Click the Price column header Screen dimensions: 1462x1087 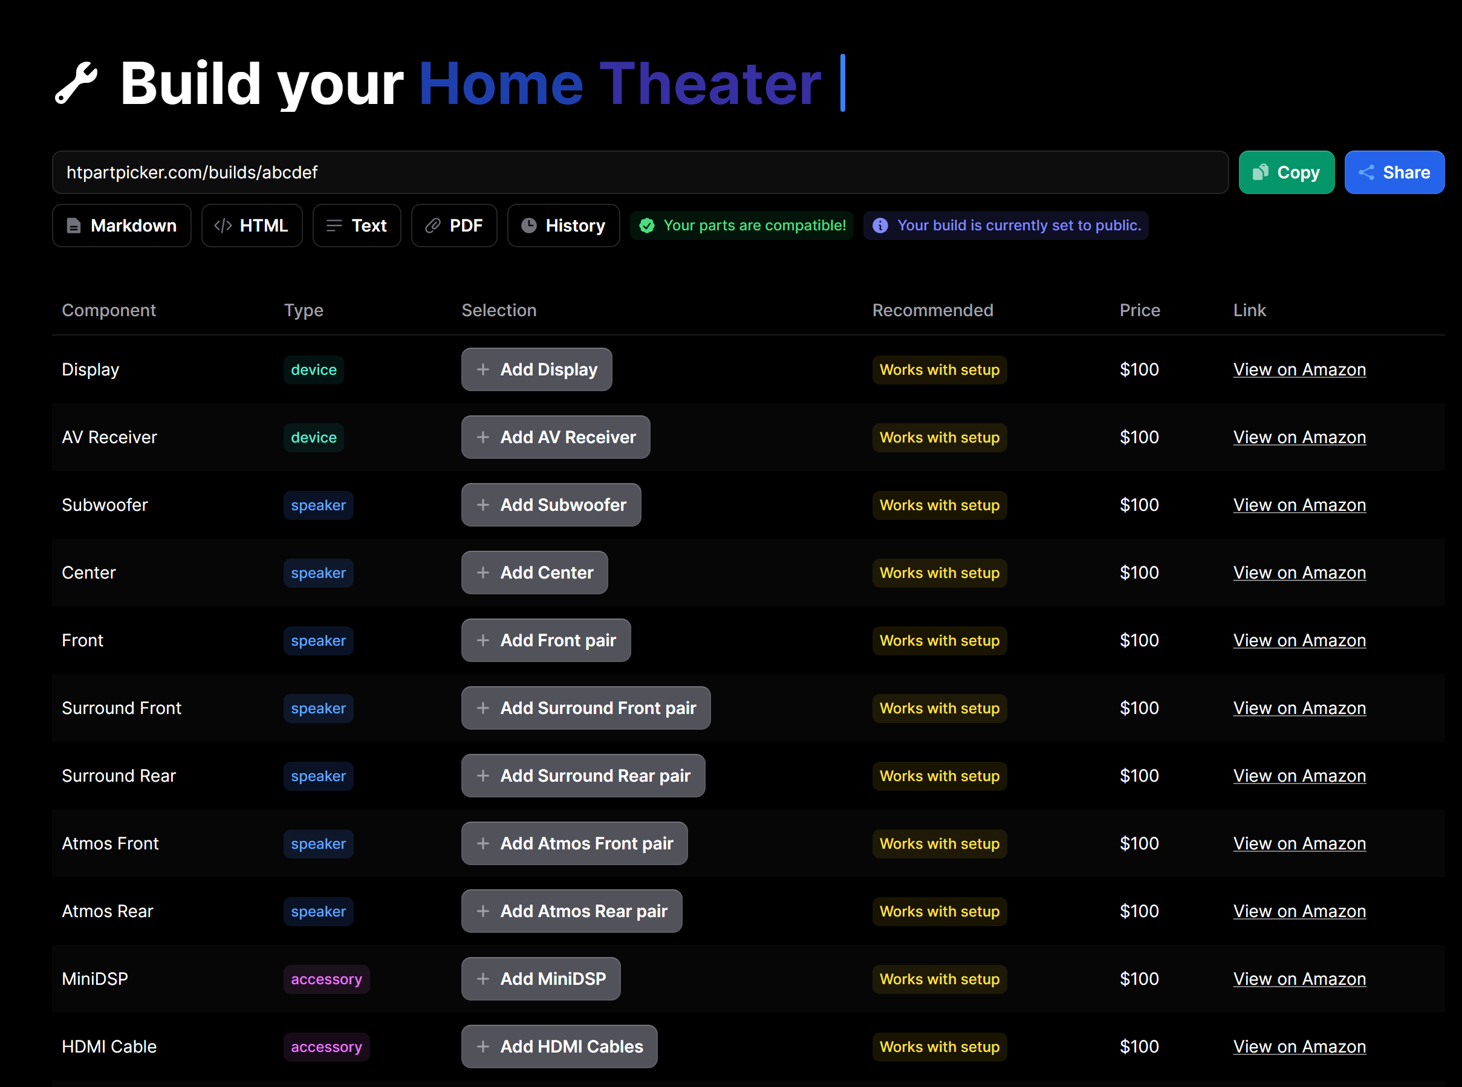[x=1140, y=311]
